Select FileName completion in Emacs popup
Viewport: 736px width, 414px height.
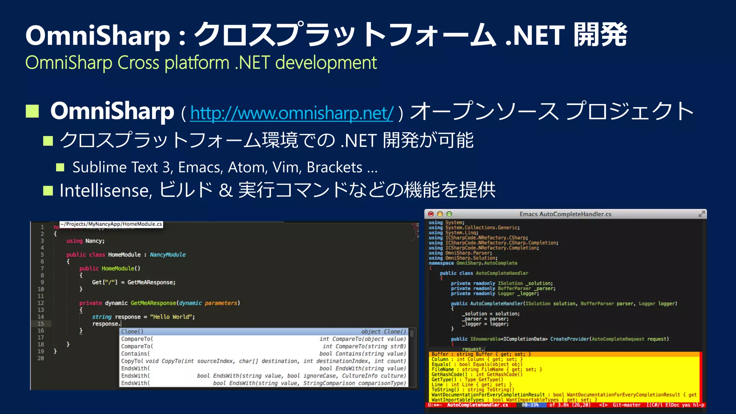(x=565, y=369)
